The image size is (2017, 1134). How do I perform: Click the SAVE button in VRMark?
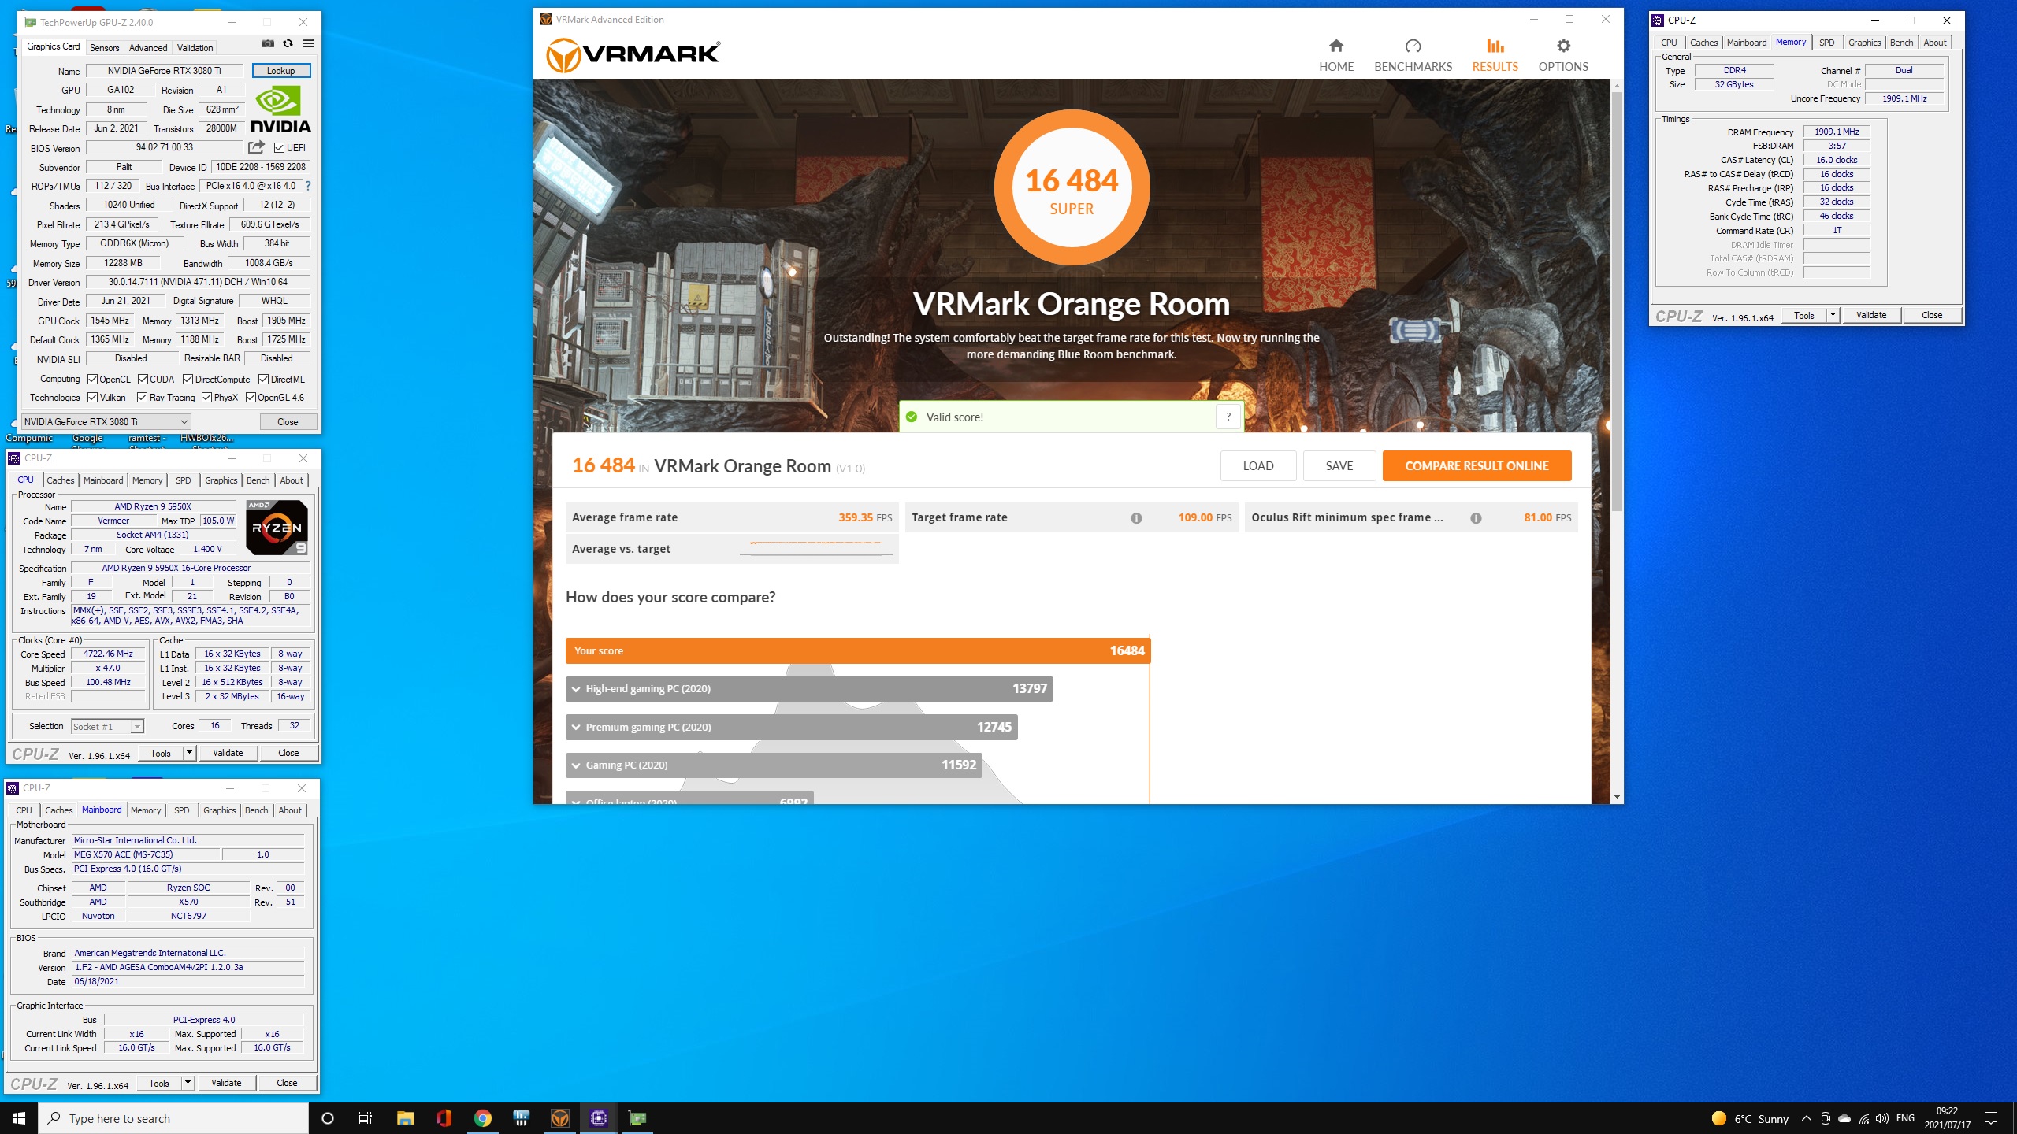tap(1339, 466)
